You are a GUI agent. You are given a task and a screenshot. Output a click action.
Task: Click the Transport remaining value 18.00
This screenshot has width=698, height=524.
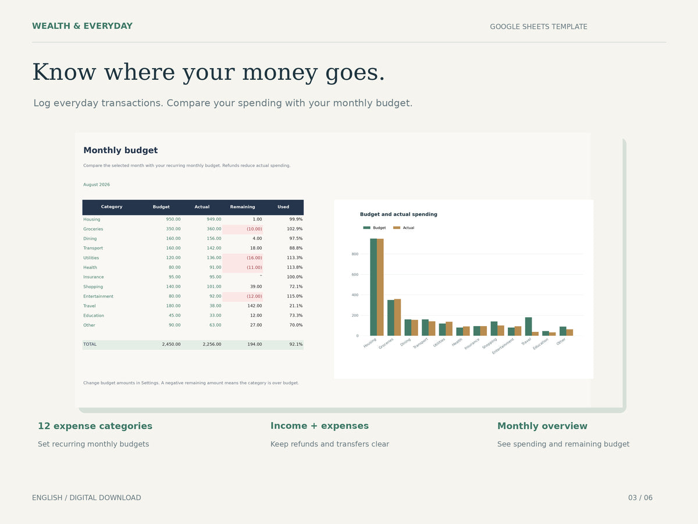pyautogui.click(x=256, y=249)
